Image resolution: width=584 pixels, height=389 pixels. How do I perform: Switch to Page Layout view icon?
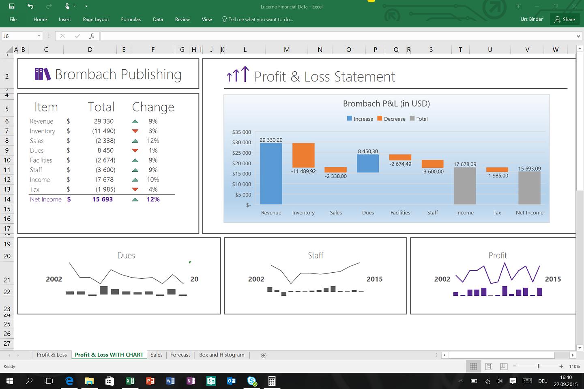[x=489, y=366]
